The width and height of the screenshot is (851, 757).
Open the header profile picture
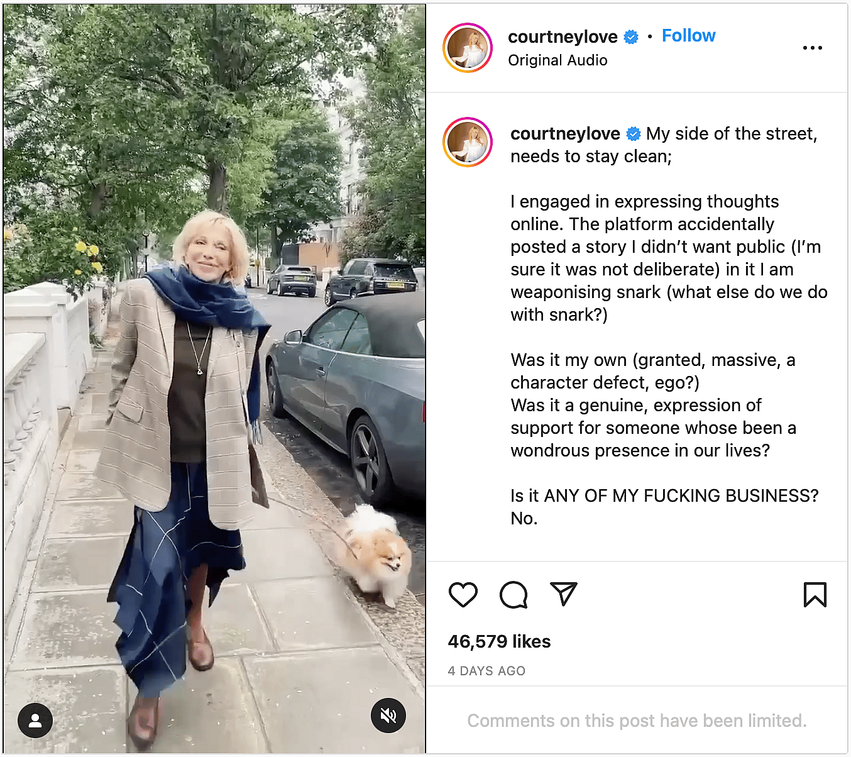[x=468, y=48]
